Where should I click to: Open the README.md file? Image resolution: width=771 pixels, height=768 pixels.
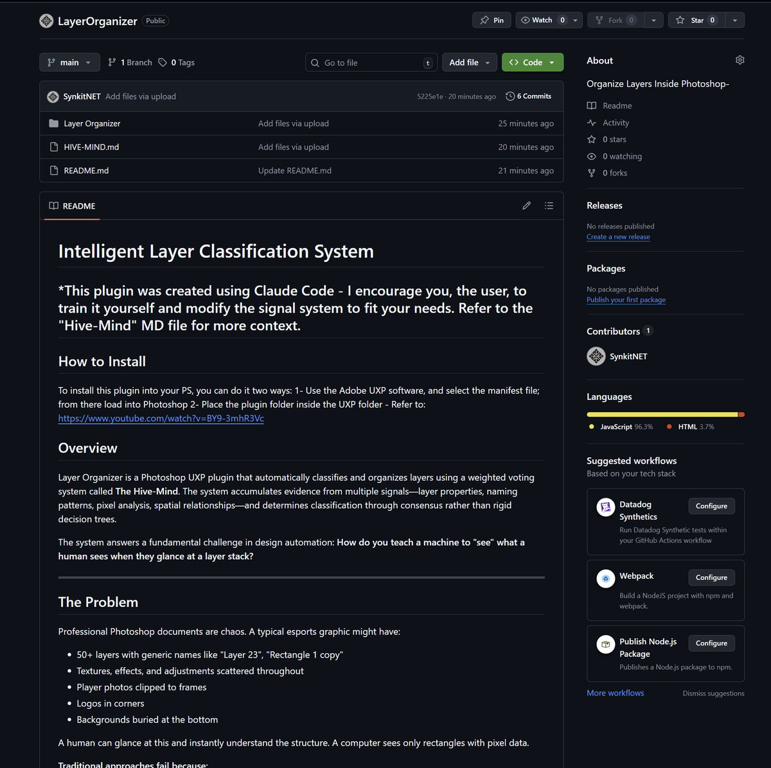(x=86, y=171)
